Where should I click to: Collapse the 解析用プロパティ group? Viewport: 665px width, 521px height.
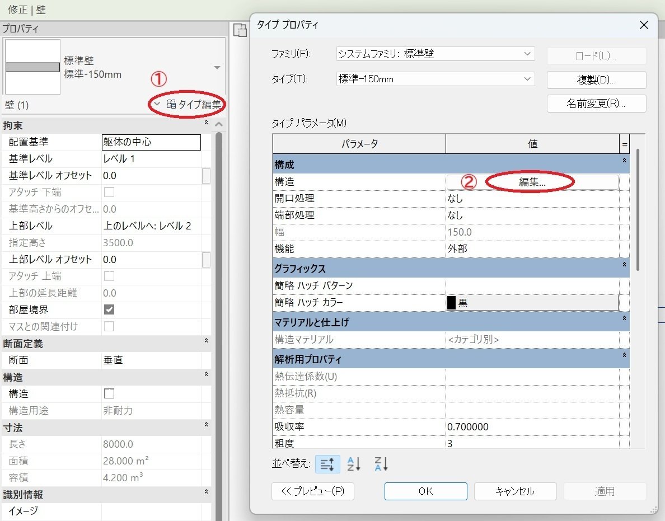pos(624,355)
